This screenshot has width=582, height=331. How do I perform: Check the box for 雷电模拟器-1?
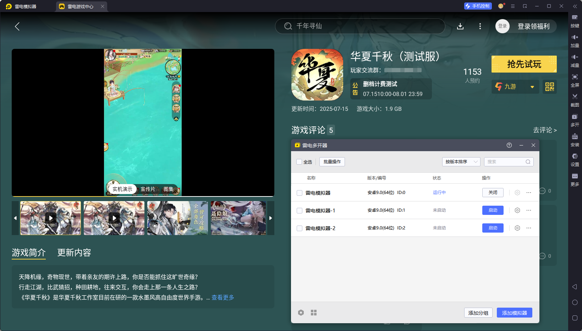pos(300,211)
